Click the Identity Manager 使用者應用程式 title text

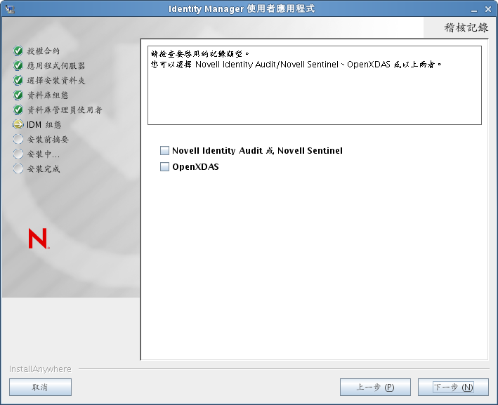click(242, 9)
